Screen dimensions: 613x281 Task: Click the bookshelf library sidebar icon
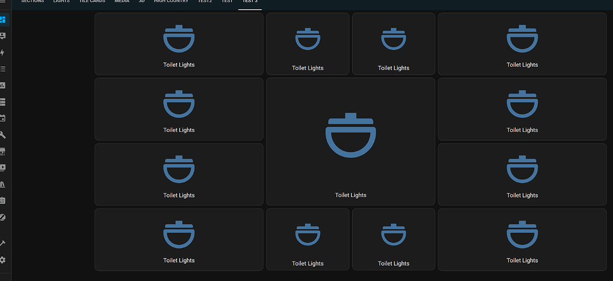click(x=2, y=184)
